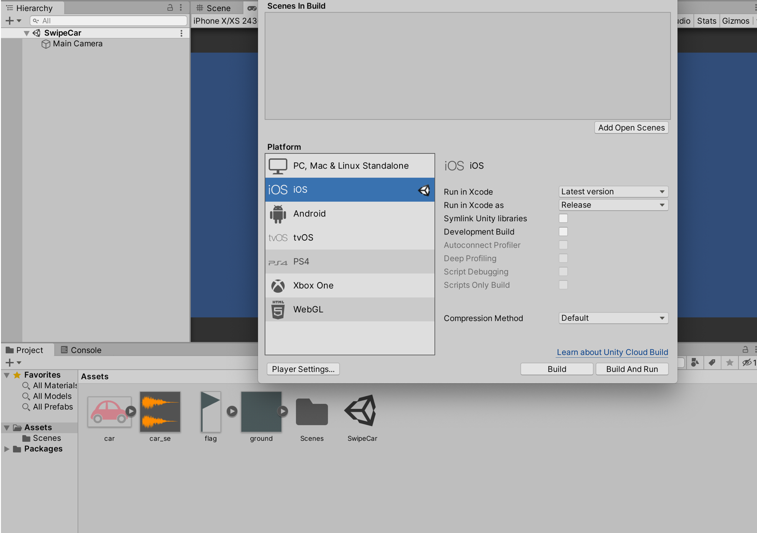The height and width of the screenshot is (533, 757).
Task: Toggle Autoconnect Profiler checkbox
Action: click(x=563, y=245)
